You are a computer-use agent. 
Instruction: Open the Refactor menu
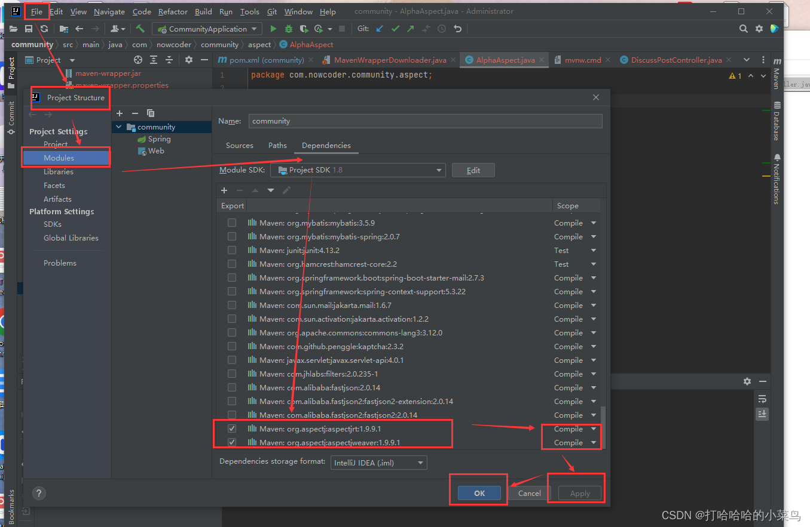[x=173, y=11]
